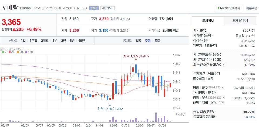Click the 외국인소진율 value 4.62%
Image resolution: width=259 pixels, height=137 pixels.
point(250,65)
